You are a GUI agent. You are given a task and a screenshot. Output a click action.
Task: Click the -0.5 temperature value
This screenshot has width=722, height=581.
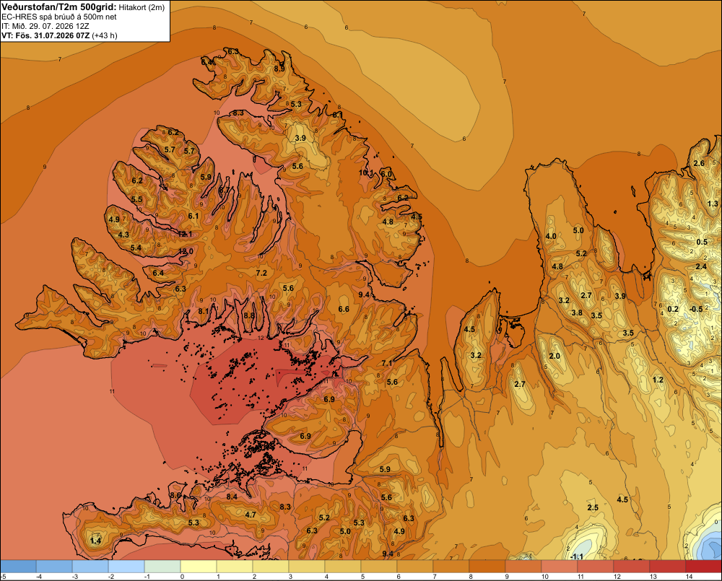[696, 309]
